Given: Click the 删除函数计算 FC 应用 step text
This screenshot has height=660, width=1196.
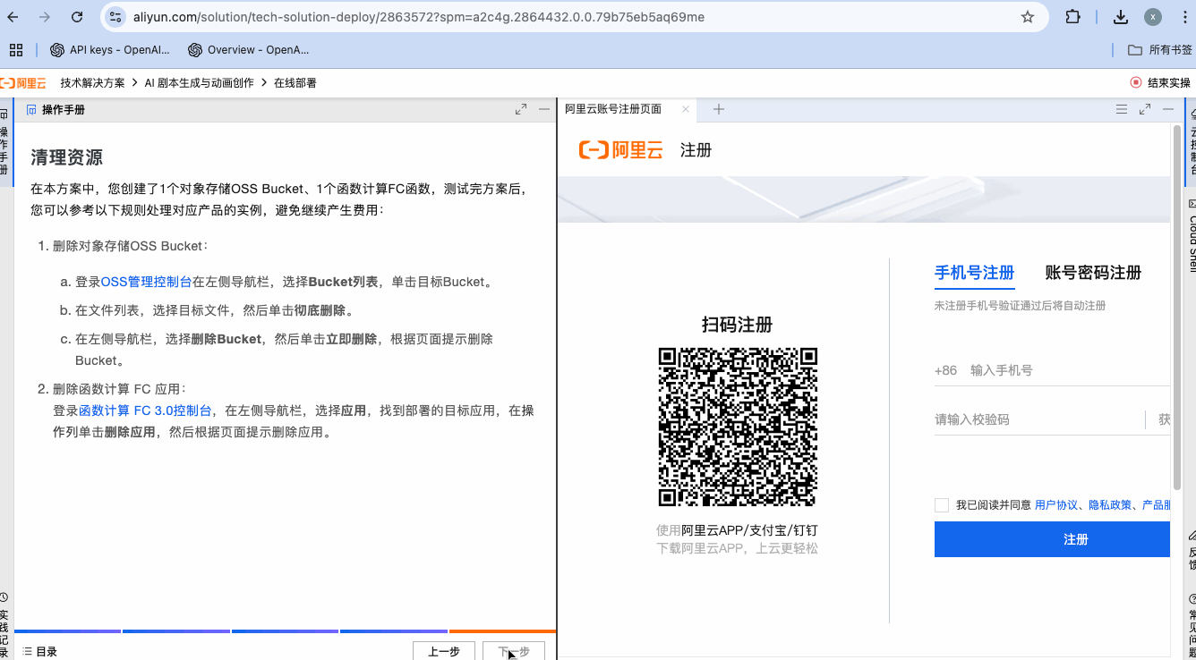Looking at the screenshot, I should [119, 389].
